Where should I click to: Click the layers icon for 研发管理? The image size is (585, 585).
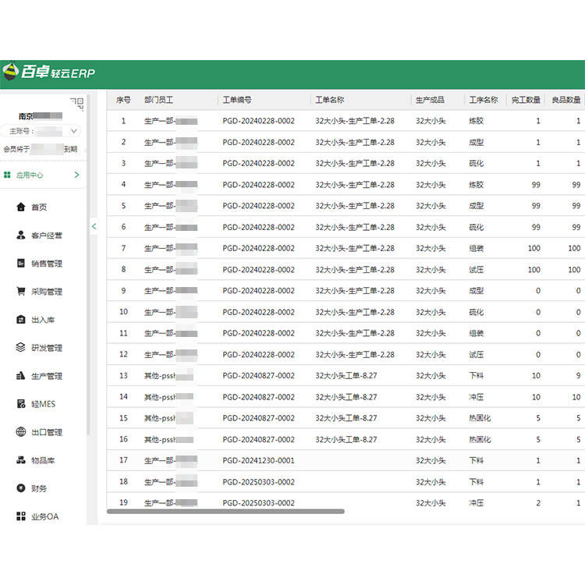tap(21, 348)
